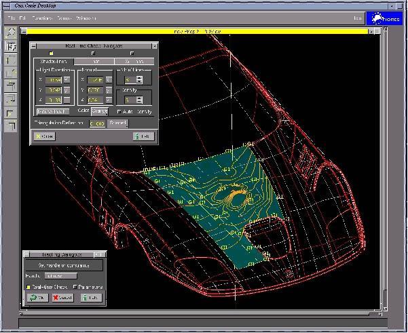Viewport: 408px width, 333px height.
Task: Enable the Auto Density checkbox
Action: [x=119, y=111]
